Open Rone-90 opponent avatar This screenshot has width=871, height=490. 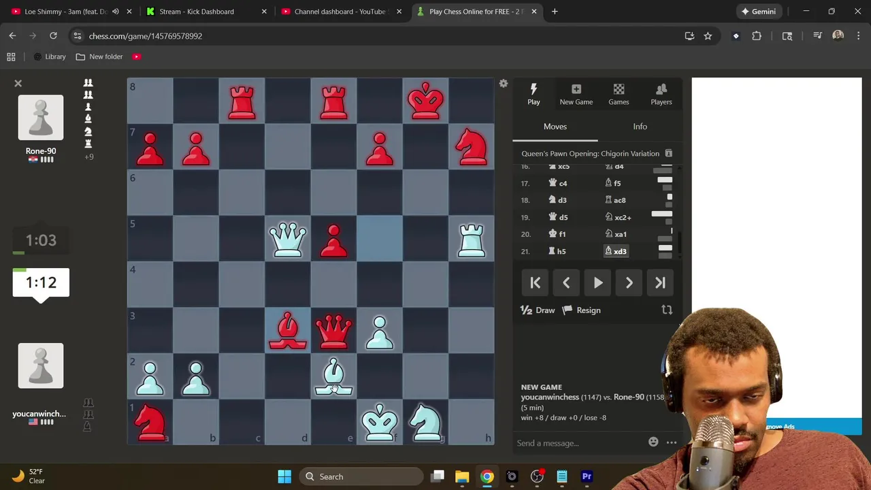tap(41, 118)
